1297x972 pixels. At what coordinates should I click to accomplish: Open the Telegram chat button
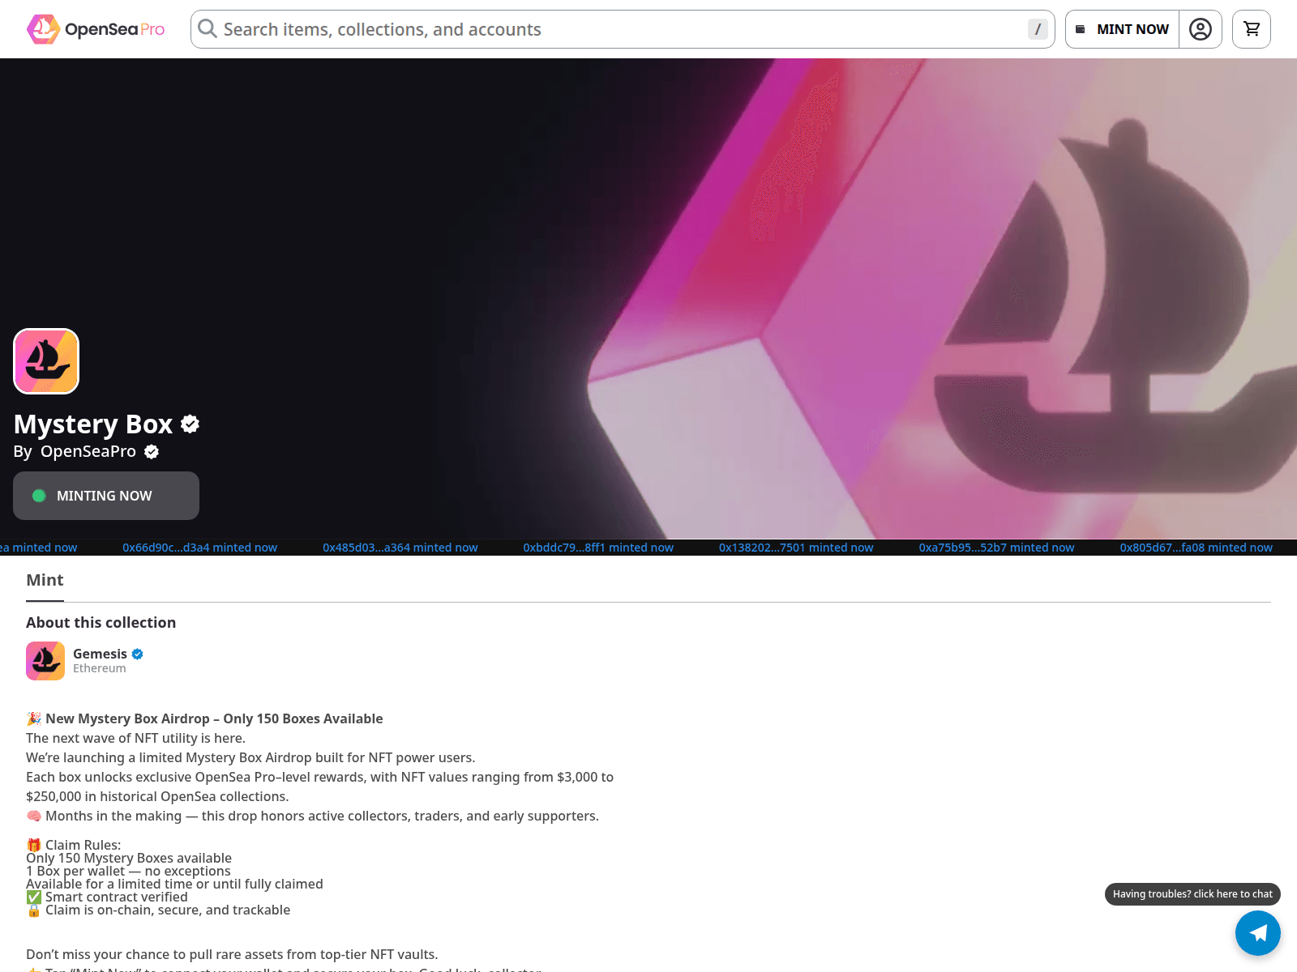coord(1258,933)
